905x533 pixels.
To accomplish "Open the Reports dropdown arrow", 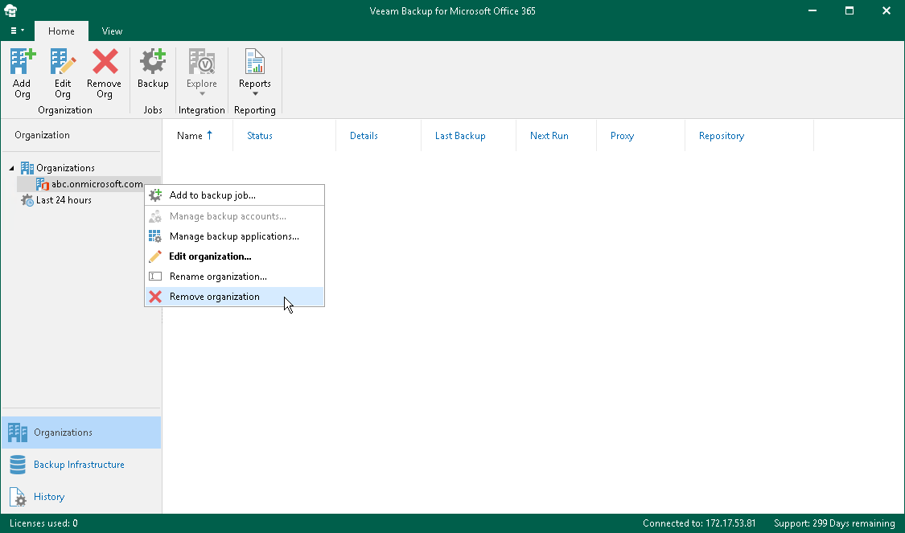I will click(x=254, y=94).
